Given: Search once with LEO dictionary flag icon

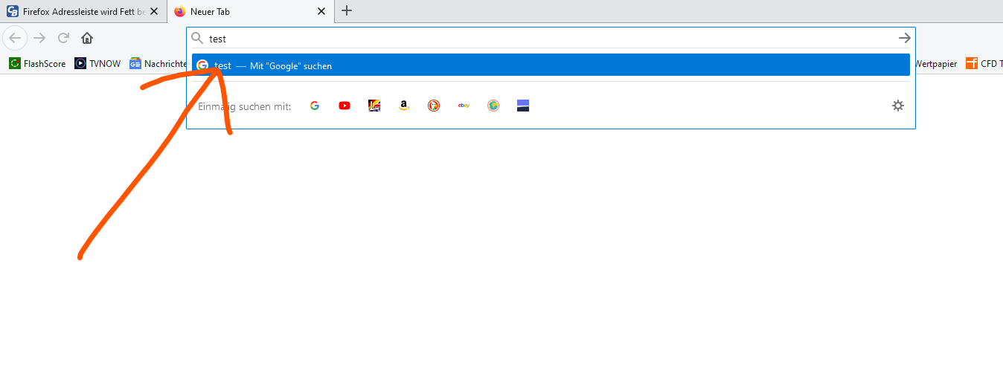Looking at the screenshot, I should (374, 106).
